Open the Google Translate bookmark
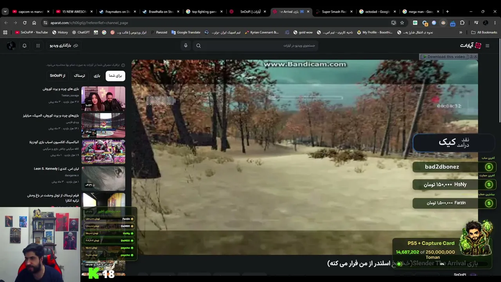This screenshot has width=501, height=282. pyautogui.click(x=186, y=33)
